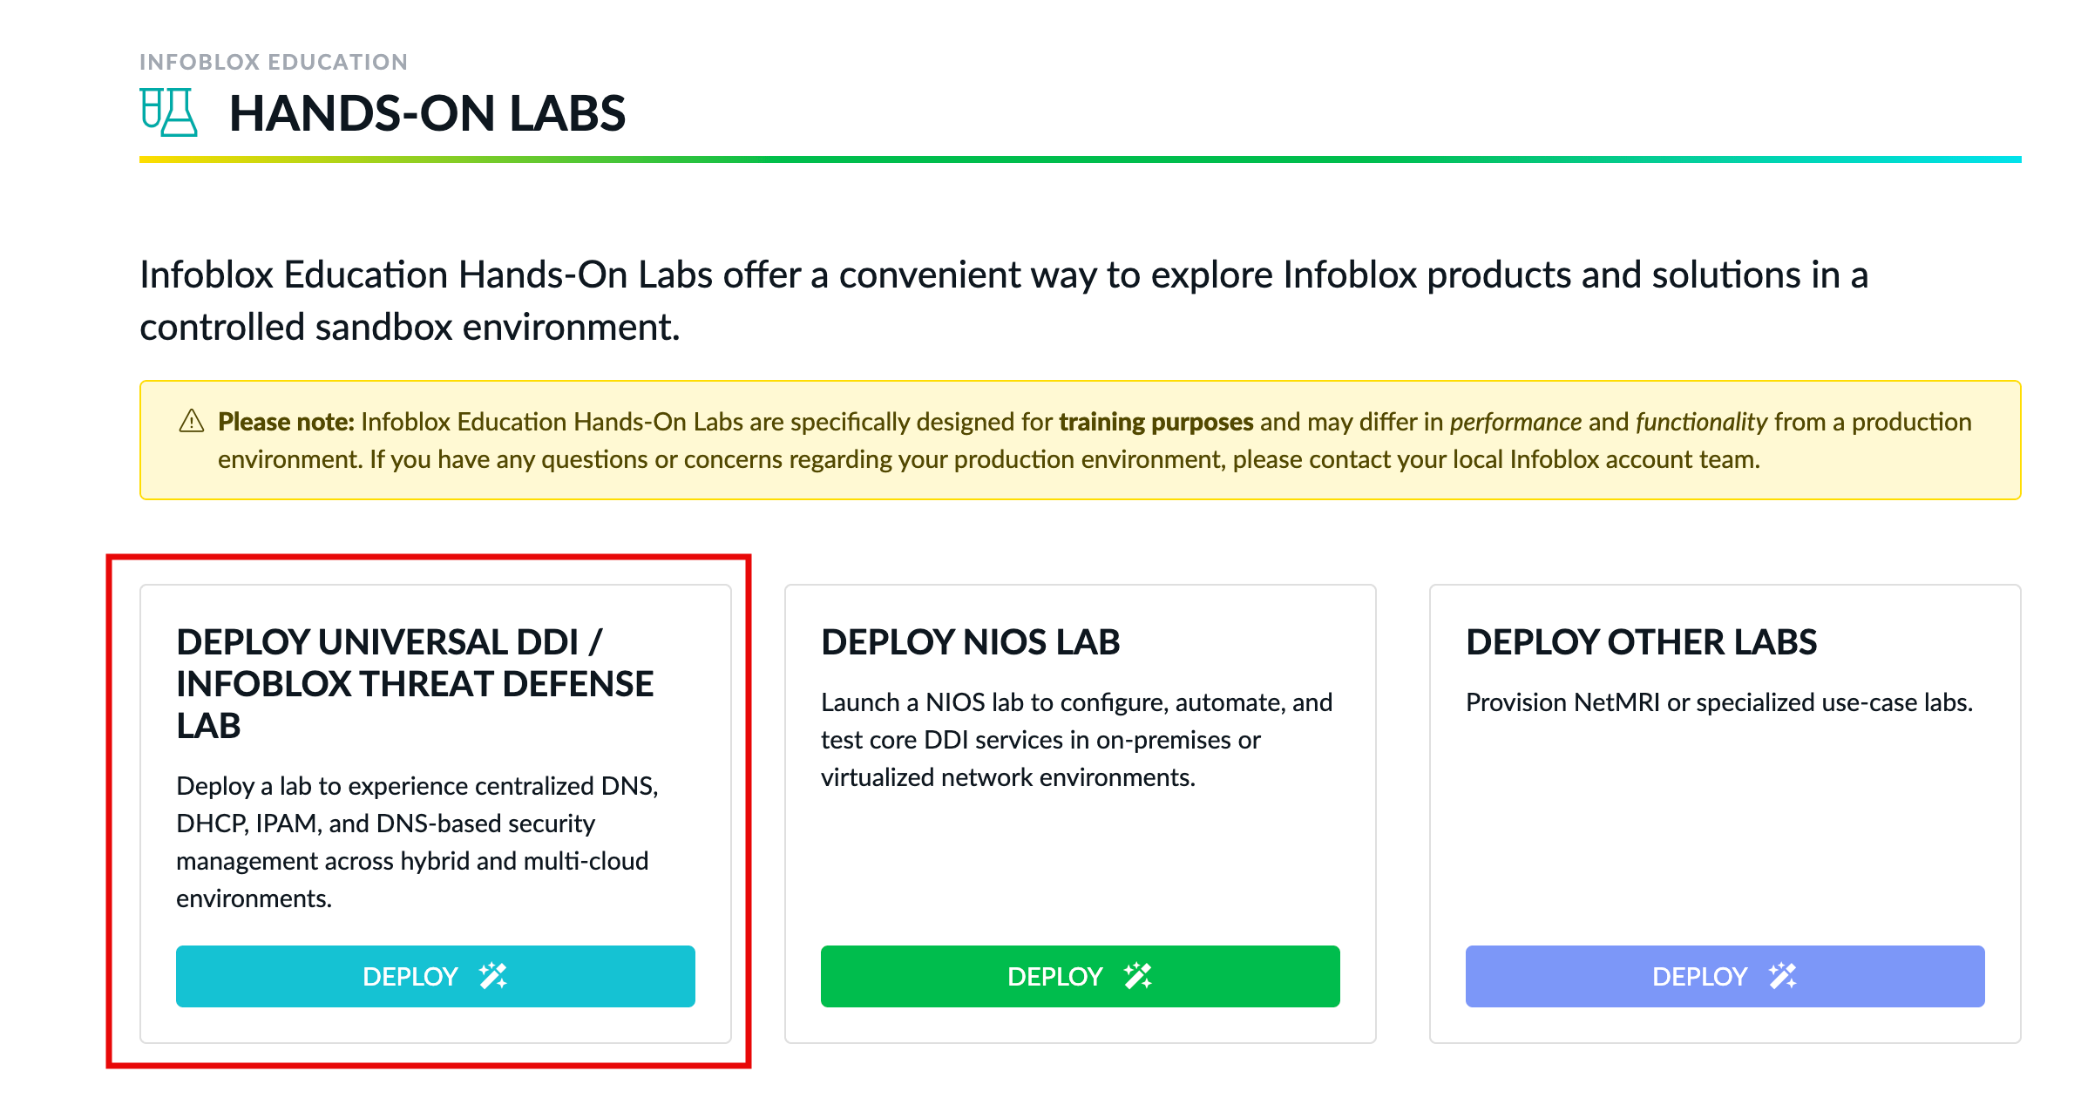Click the NetMRI specialized labs description
Screen dimensions: 2074x1098
(x=1718, y=702)
